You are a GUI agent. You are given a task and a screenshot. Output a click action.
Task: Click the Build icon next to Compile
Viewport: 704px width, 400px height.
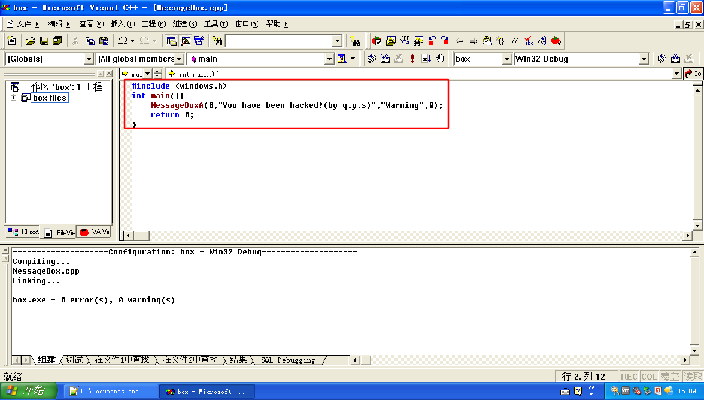tap(386, 59)
